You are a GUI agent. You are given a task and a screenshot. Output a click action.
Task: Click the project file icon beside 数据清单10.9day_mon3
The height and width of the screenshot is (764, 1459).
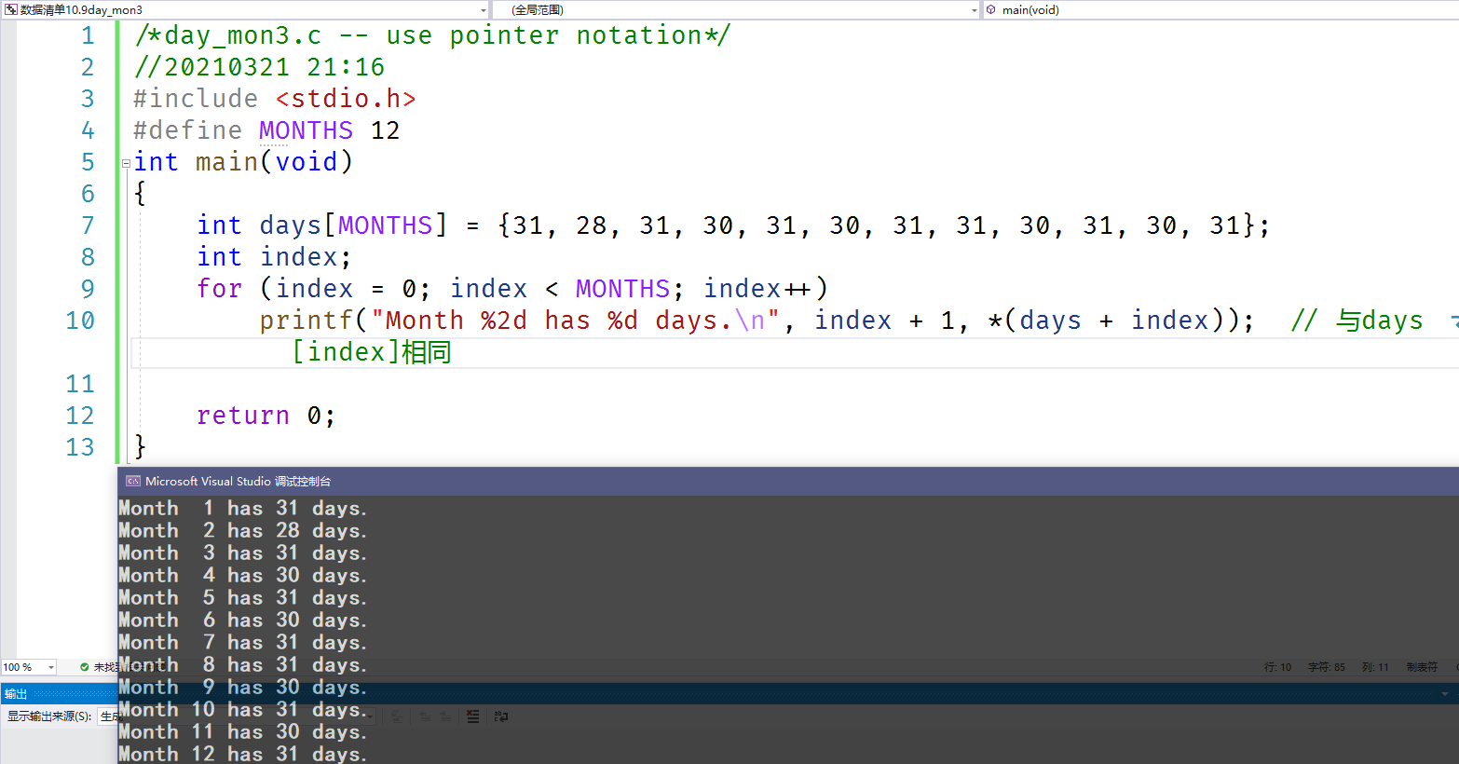[x=11, y=9]
